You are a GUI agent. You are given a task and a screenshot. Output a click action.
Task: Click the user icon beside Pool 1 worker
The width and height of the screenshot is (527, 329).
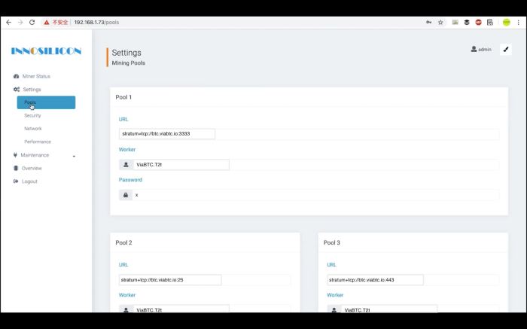click(x=126, y=165)
